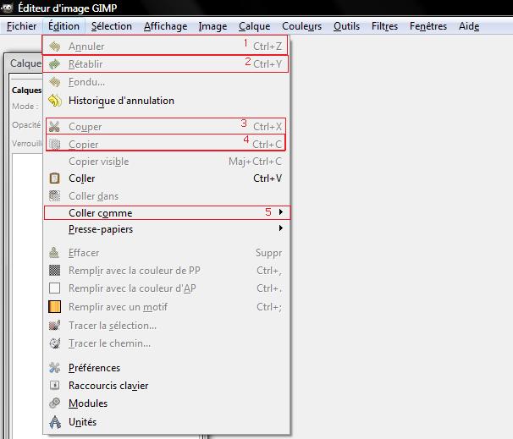Click the foreground colour fill swatch
The width and height of the screenshot is (513, 439).
point(55,271)
